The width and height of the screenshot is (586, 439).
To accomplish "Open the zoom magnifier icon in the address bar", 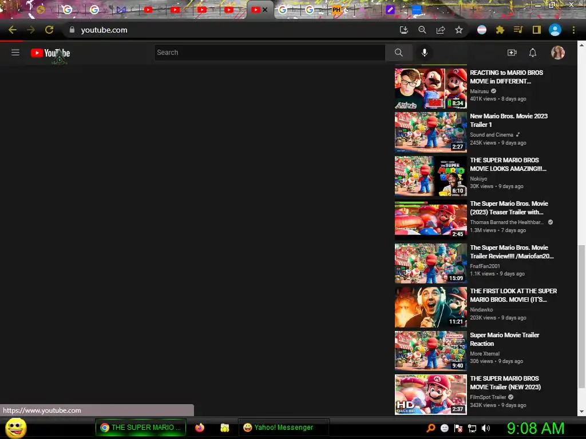I will coord(422,30).
